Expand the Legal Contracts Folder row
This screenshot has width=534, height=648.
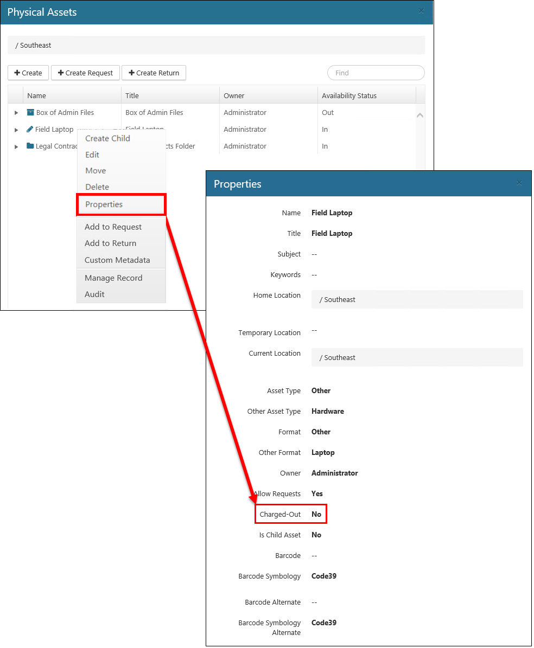pos(16,146)
